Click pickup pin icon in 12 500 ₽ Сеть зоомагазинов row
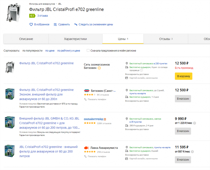The width and height of the screenshot is (210, 170). (127, 63)
